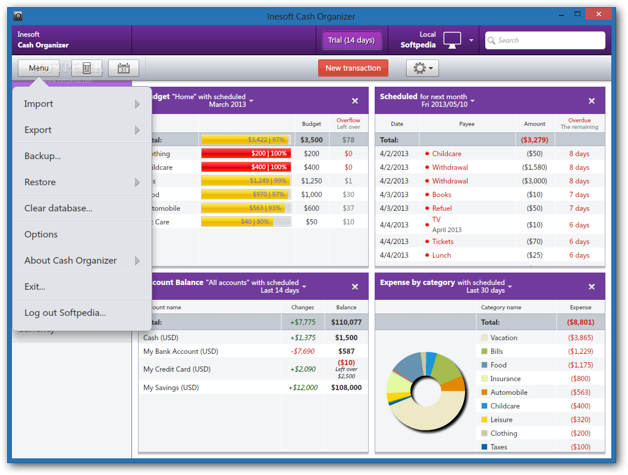This screenshot has width=628, height=475.
Task: Click the Clothing legend color square
Action: tap(484, 433)
